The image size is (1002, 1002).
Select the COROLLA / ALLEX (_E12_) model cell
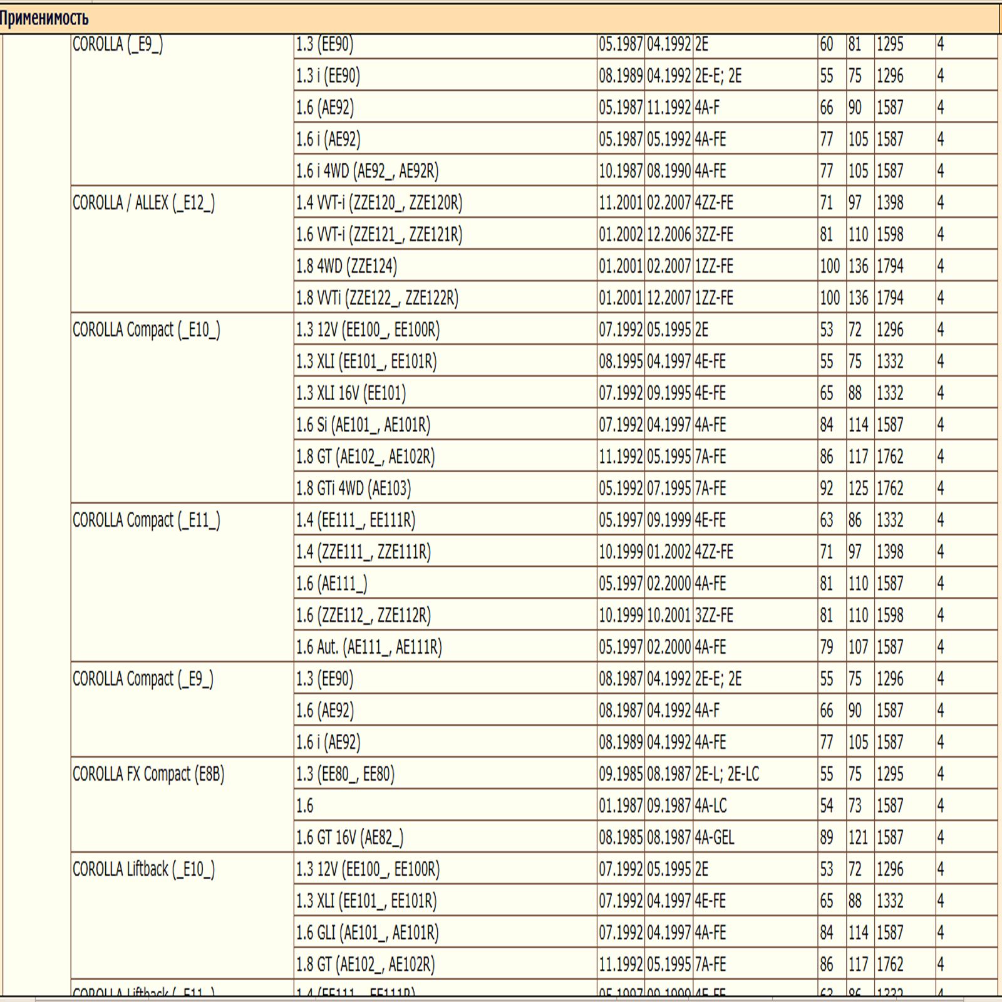(143, 203)
